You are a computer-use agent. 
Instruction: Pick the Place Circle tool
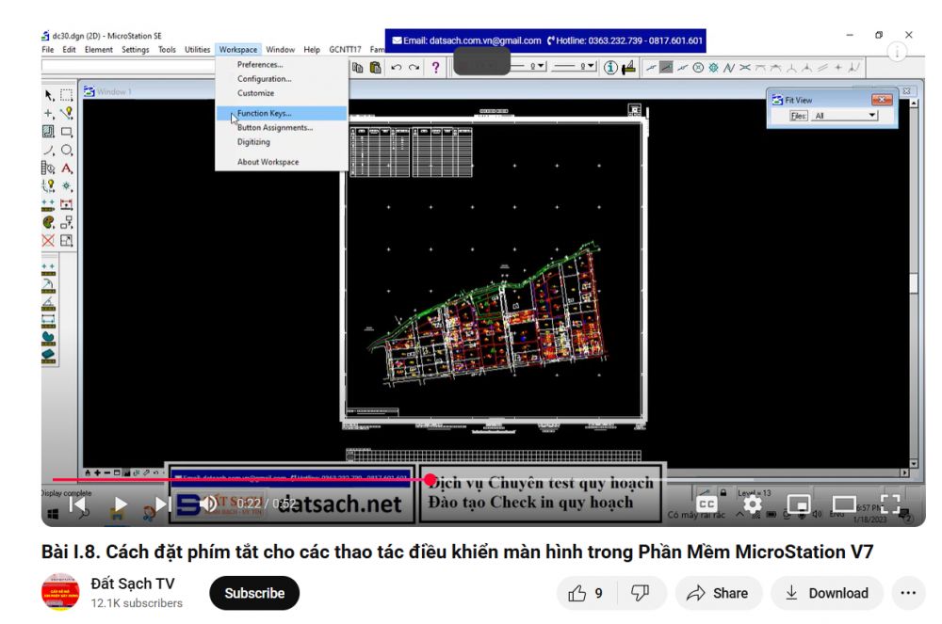[x=67, y=150]
